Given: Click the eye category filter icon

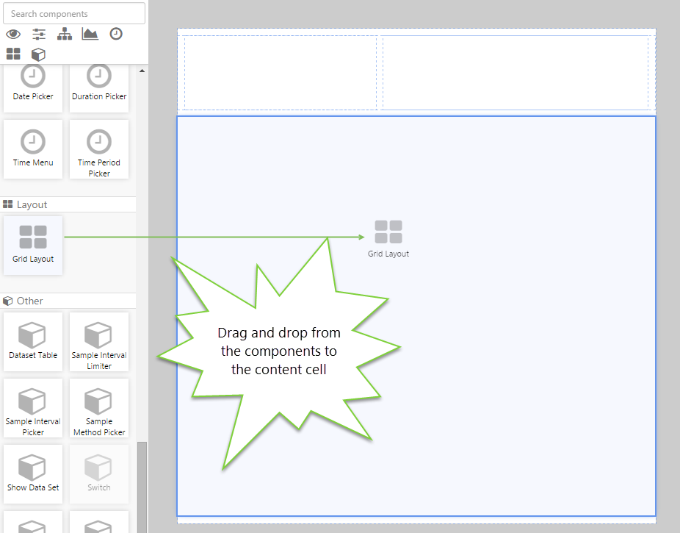Looking at the screenshot, I should pyautogui.click(x=13, y=34).
